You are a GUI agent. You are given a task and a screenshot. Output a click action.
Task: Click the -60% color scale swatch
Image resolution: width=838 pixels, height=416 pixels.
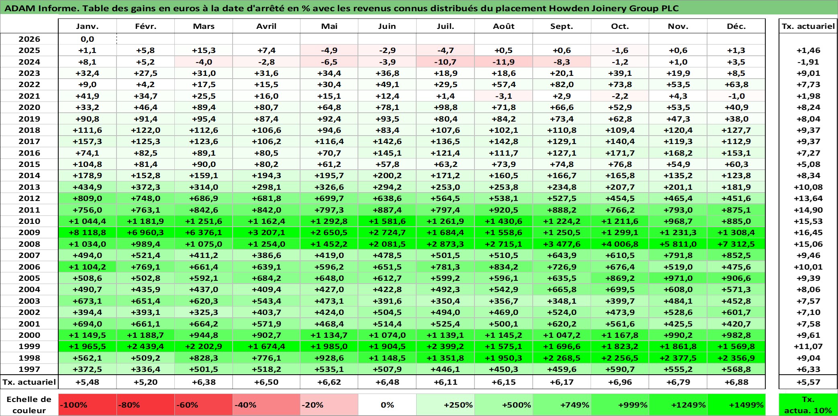click(204, 404)
